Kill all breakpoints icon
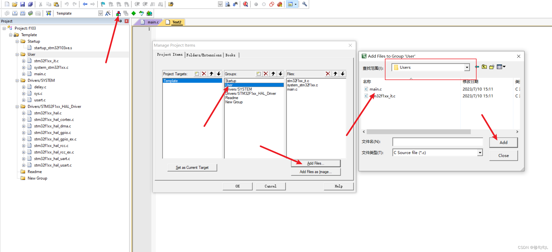This screenshot has height=252, width=552. [x=280, y=4]
